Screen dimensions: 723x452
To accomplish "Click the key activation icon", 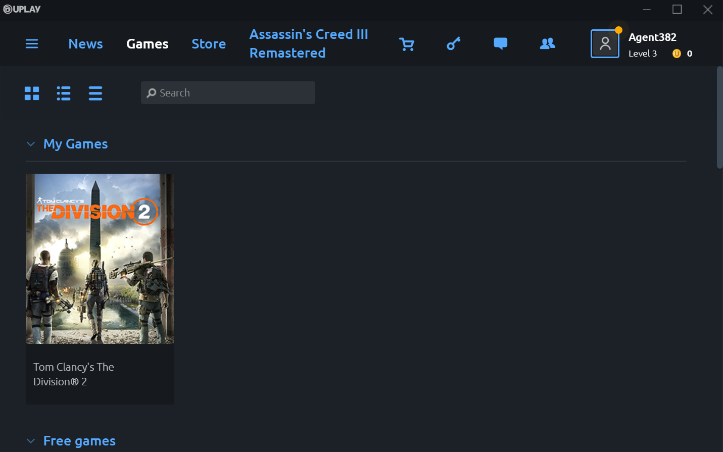I will point(454,44).
